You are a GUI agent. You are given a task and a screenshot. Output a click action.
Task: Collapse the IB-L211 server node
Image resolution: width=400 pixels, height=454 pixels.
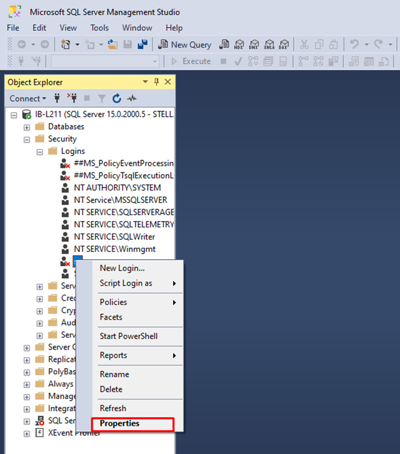click(x=14, y=116)
